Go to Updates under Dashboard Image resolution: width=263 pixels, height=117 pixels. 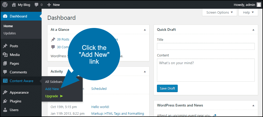coord(10,33)
